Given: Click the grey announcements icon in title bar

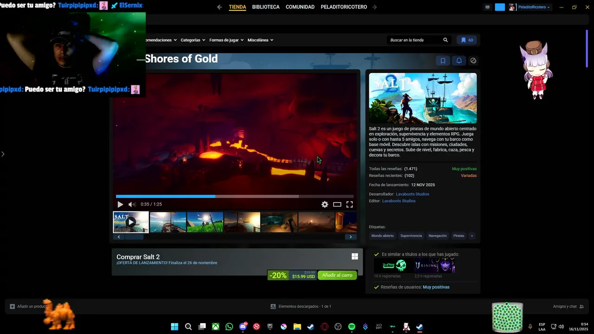Looking at the screenshot, I should (487, 7).
